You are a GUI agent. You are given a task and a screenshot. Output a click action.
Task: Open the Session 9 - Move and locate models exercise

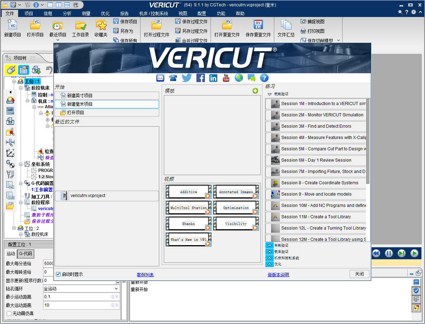point(316,194)
